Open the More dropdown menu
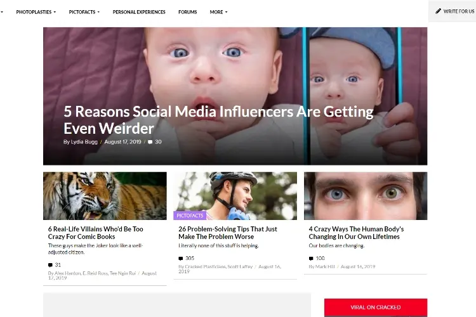This screenshot has height=317, width=476. click(x=218, y=12)
